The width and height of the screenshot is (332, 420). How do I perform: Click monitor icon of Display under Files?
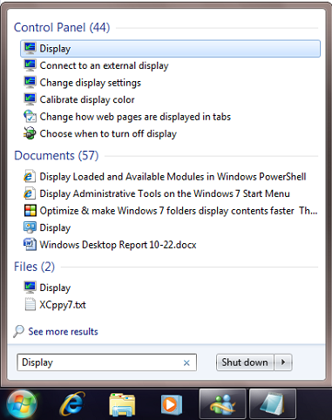click(30, 288)
